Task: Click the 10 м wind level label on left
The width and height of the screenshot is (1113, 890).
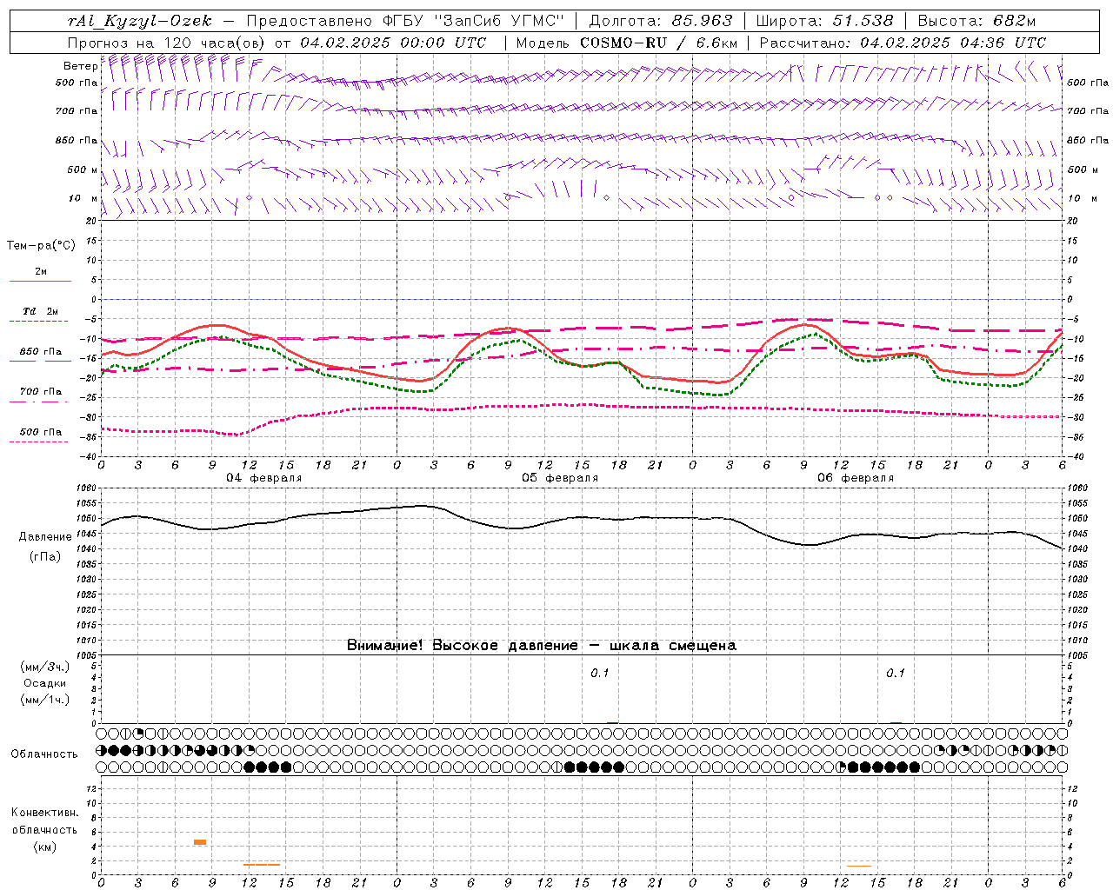Action: [83, 198]
